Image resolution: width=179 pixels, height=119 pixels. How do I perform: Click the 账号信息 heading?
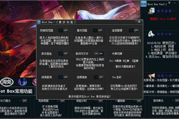tap(164, 11)
